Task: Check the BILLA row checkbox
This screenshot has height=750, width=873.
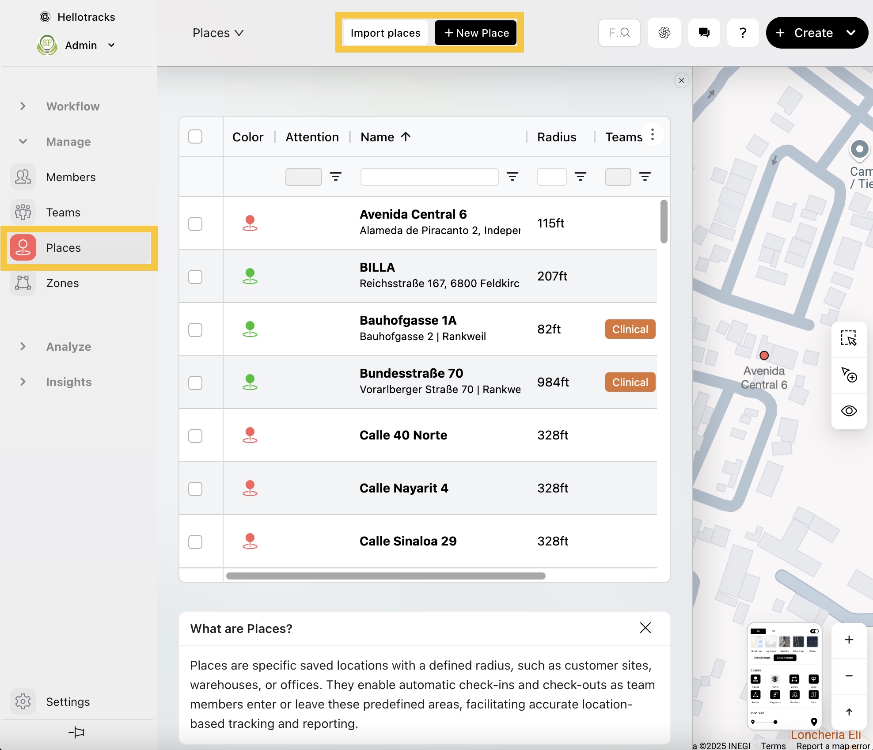Action: coord(195,277)
